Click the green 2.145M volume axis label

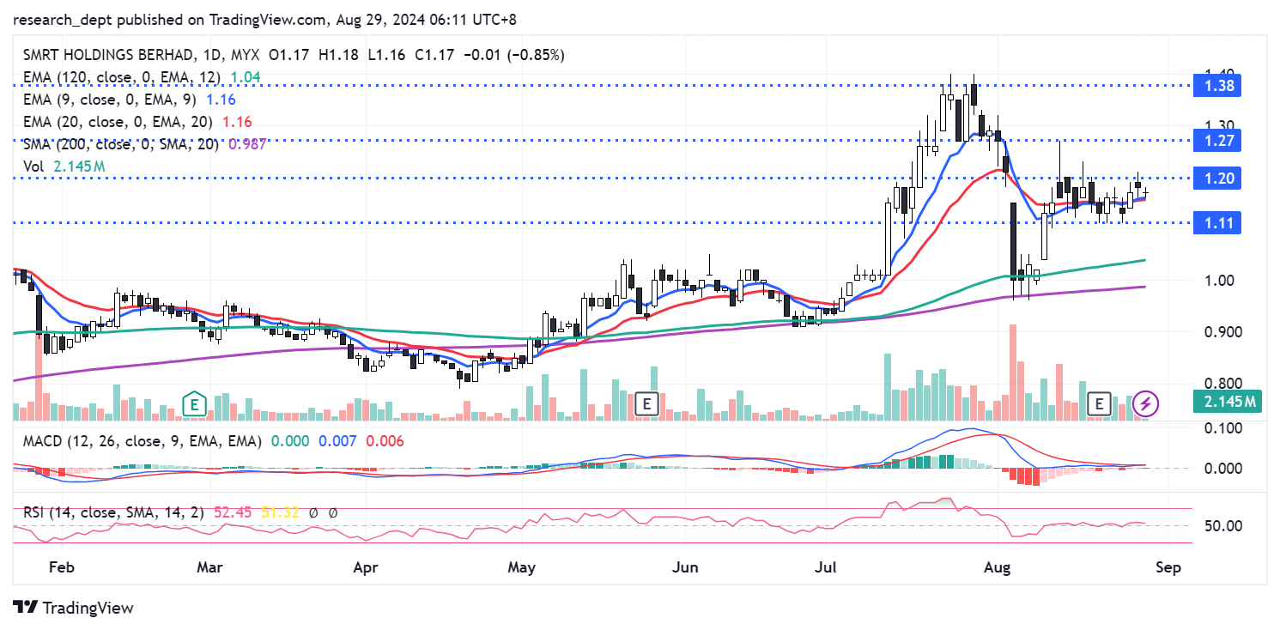pos(1225,401)
